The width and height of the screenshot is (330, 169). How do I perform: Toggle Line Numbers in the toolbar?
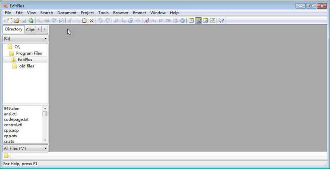tap(175, 21)
